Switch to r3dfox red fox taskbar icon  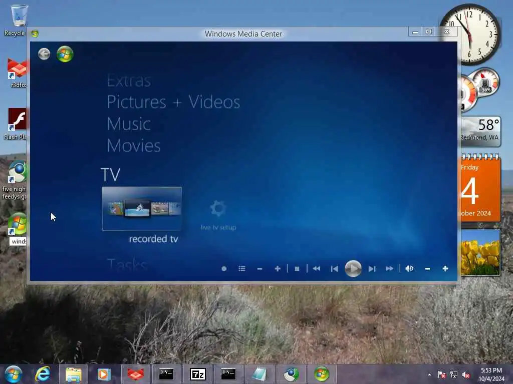pyautogui.click(x=135, y=374)
